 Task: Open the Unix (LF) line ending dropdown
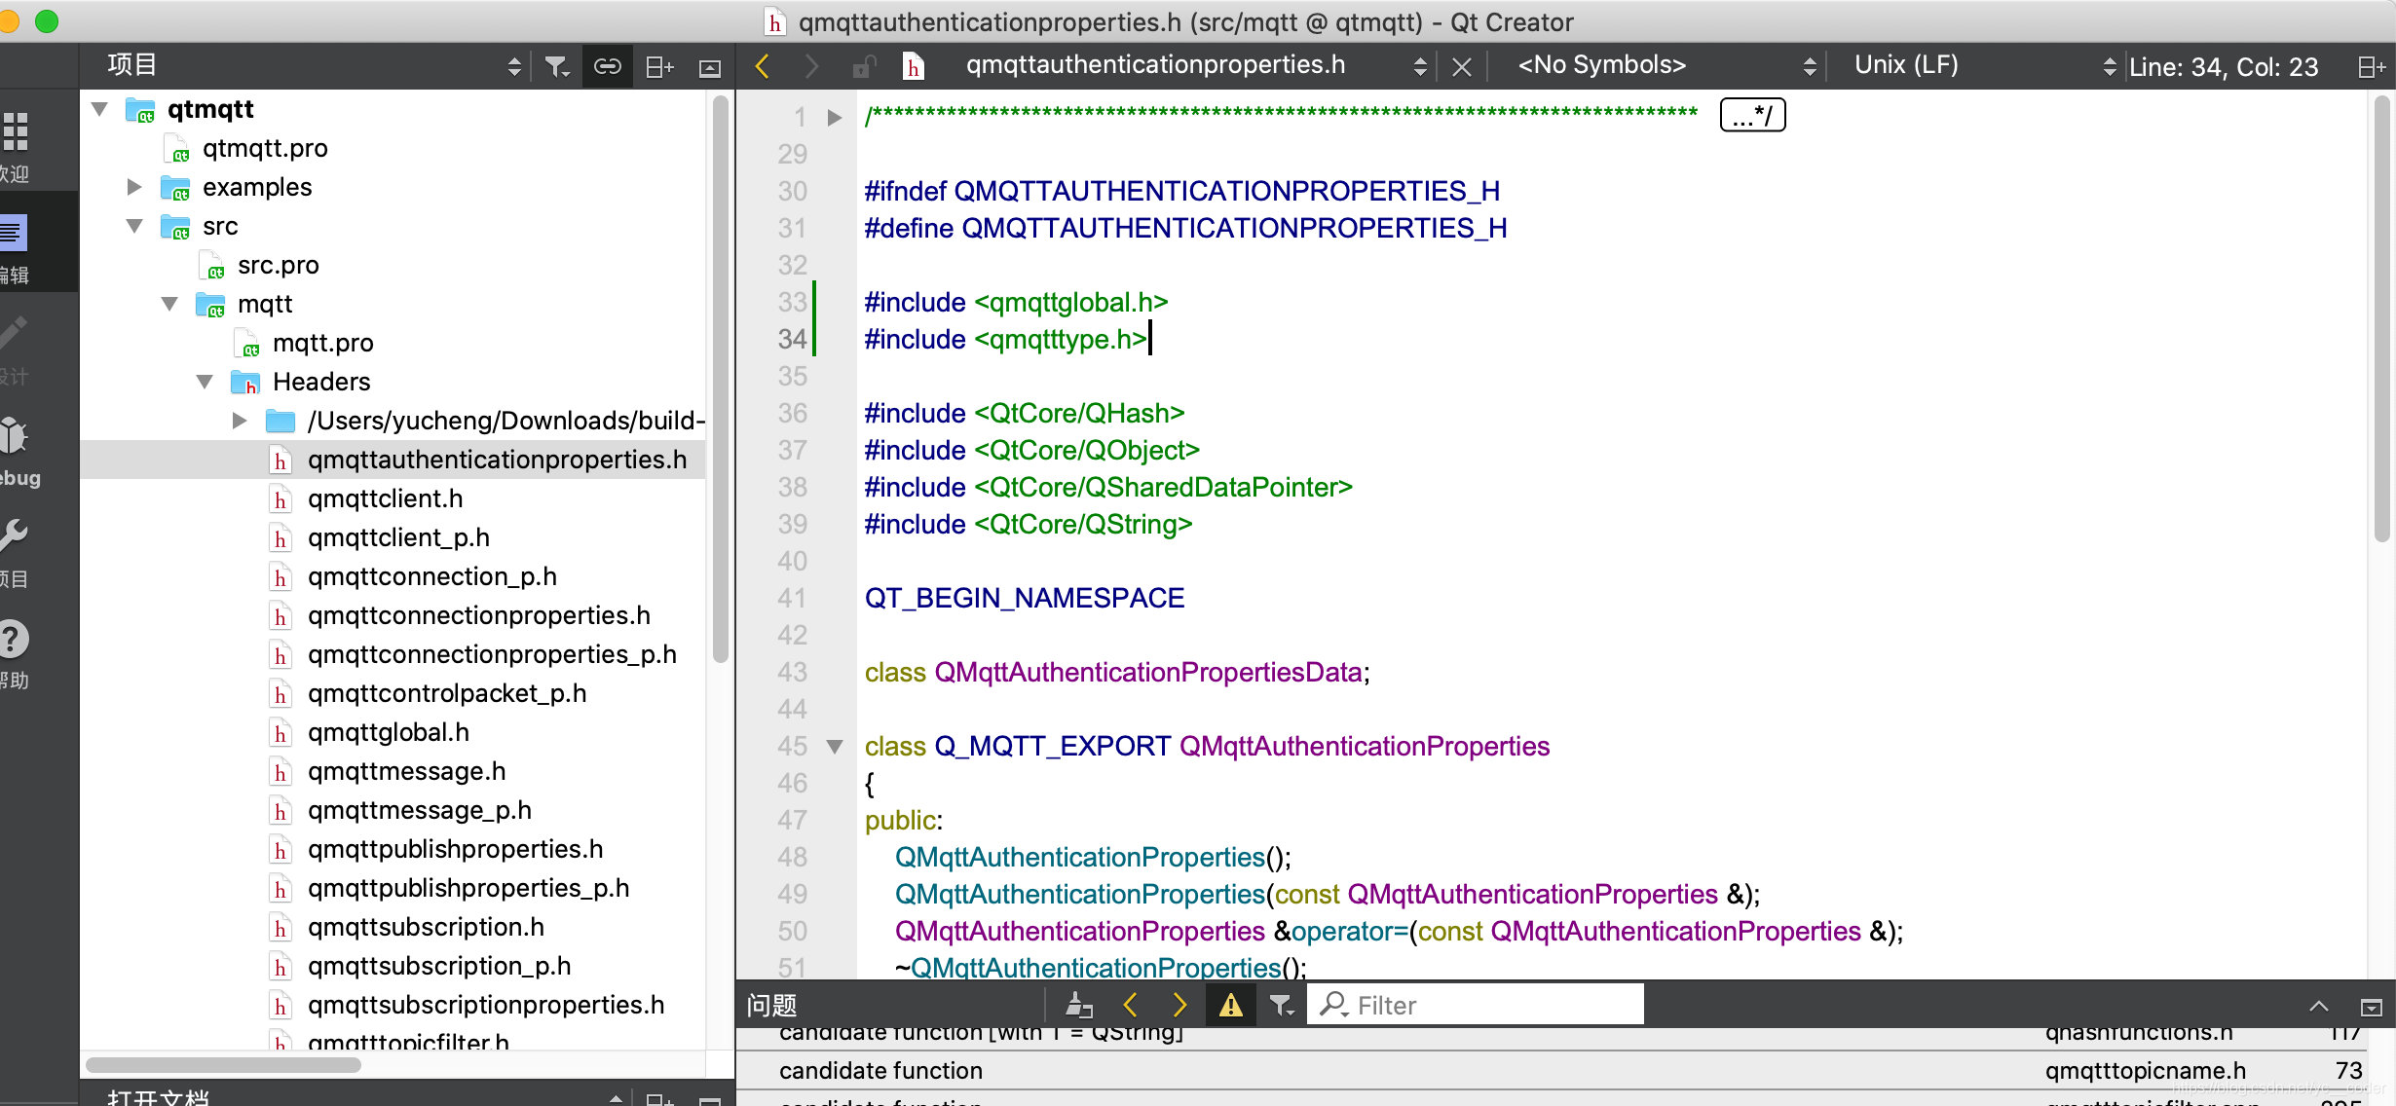click(1982, 65)
